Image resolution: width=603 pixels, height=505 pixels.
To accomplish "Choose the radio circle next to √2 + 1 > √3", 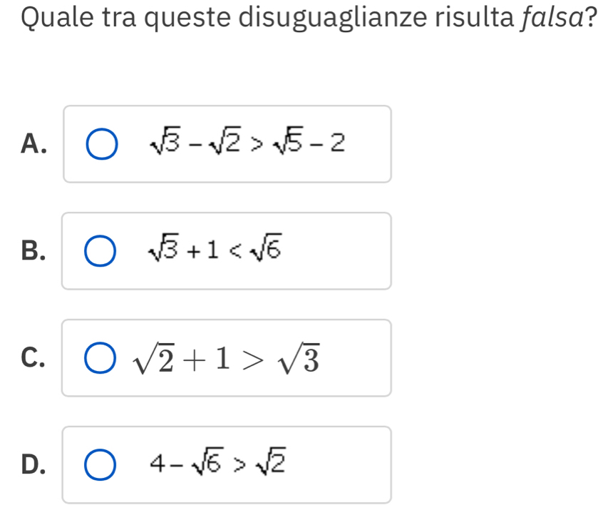I will (x=100, y=358).
